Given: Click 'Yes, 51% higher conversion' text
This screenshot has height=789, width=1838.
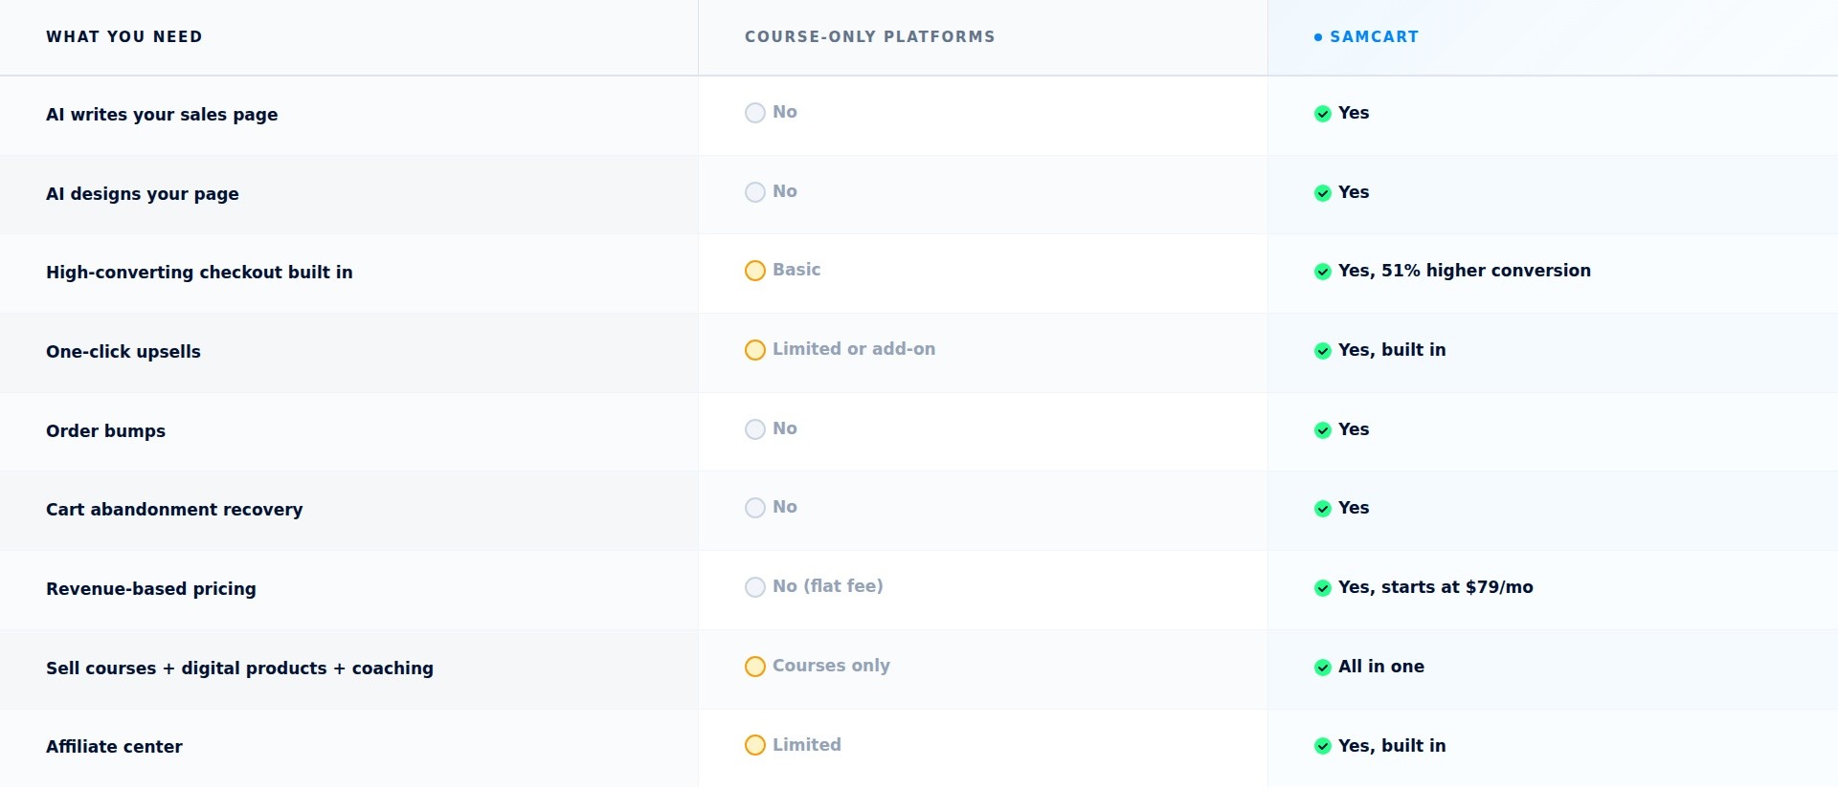Looking at the screenshot, I should click(x=1465, y=271).
